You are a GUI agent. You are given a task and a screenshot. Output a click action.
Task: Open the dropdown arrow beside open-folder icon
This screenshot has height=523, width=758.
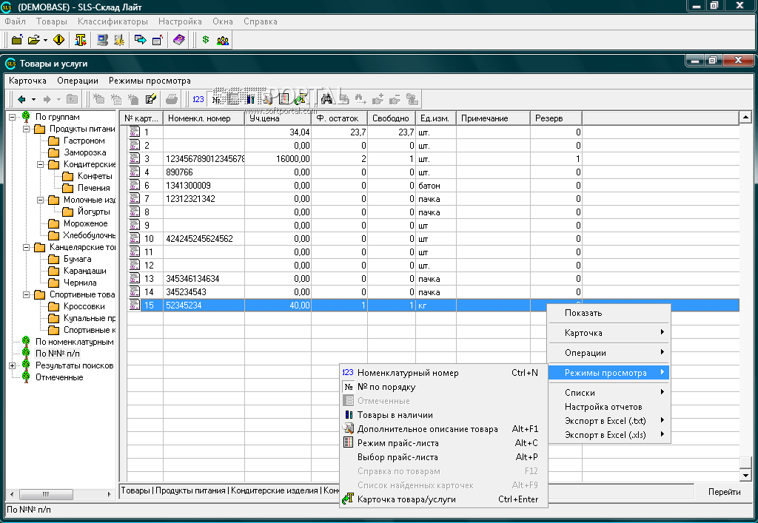[x=45, y=40]
